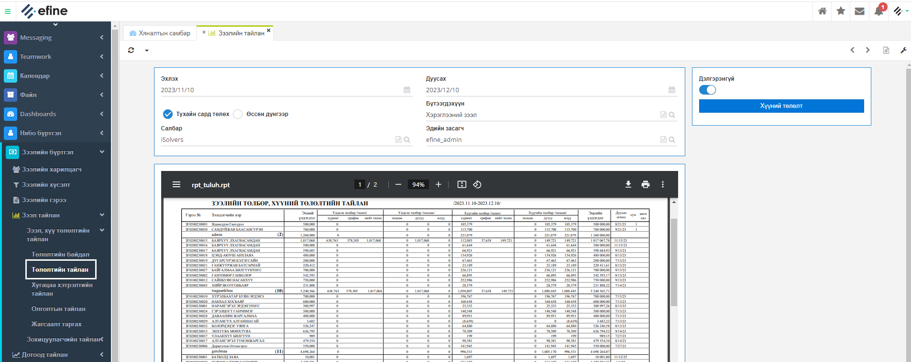911x362 pixels.
Task: Open PDF viewer more actions menu
Action: [x=663, y=184]
